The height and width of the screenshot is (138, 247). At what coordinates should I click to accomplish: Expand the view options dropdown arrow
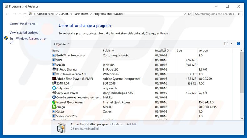tap(231, 44)
